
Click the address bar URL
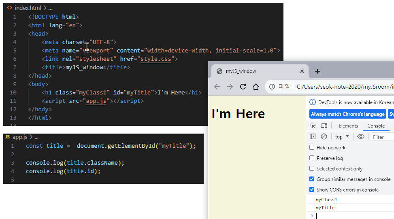[x=345, y=87]
